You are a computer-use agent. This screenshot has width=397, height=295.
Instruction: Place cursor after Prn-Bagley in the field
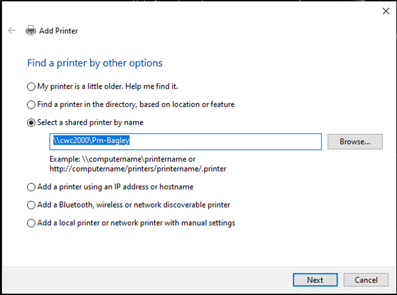coord(129,141)
